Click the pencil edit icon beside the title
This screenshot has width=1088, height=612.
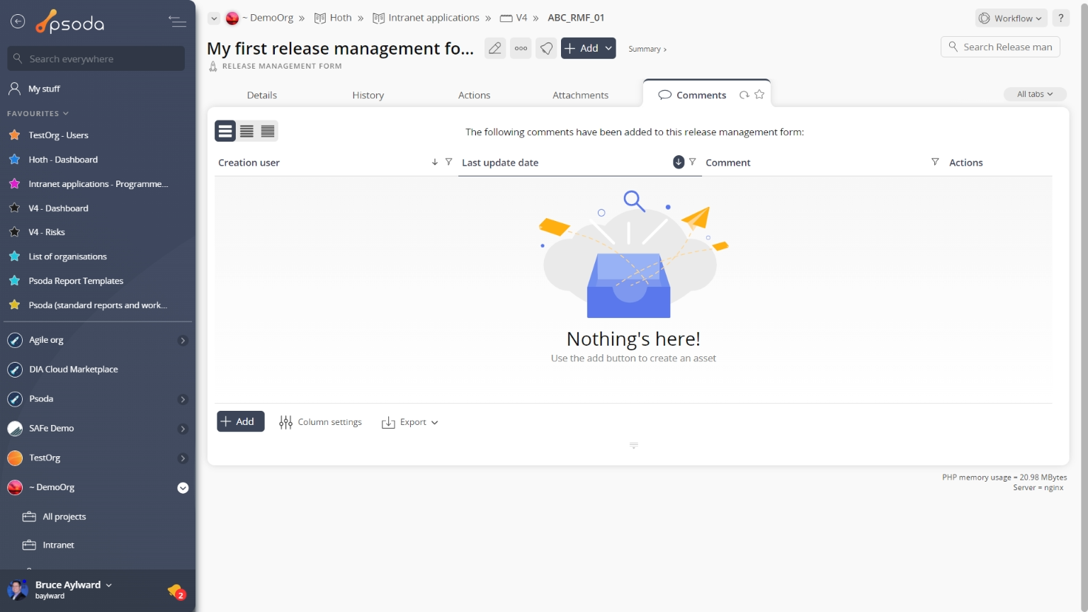[x=495, y=48]
